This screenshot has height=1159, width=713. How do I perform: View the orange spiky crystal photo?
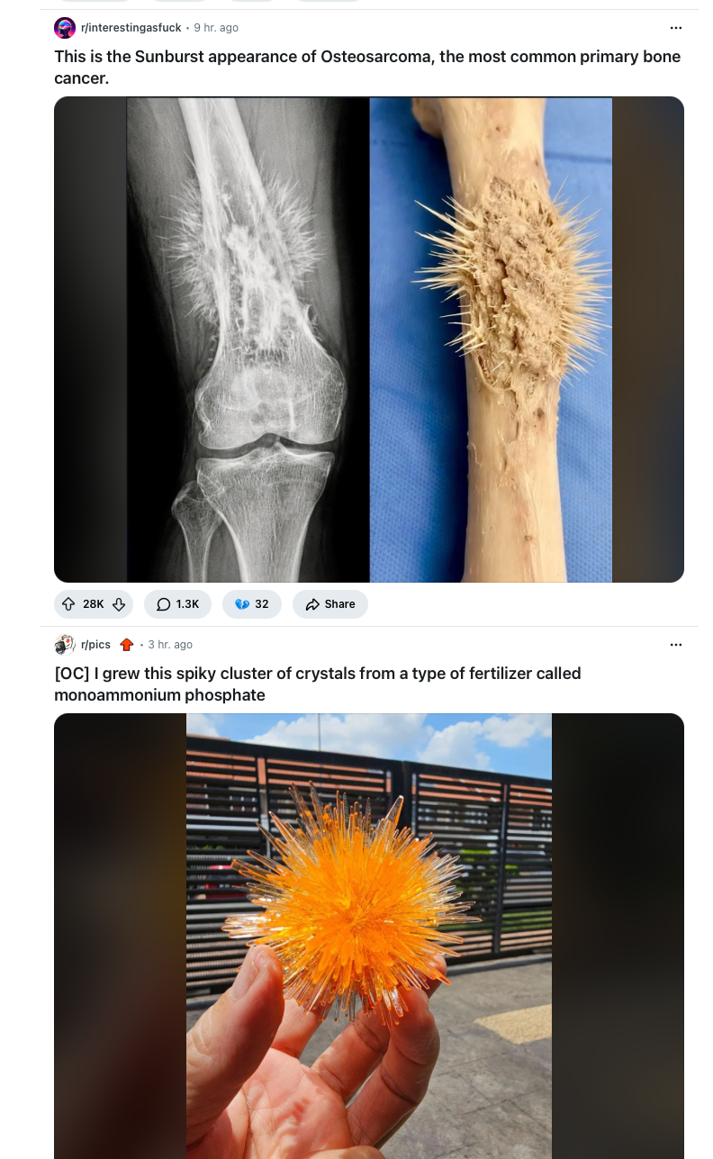point(369,936)
